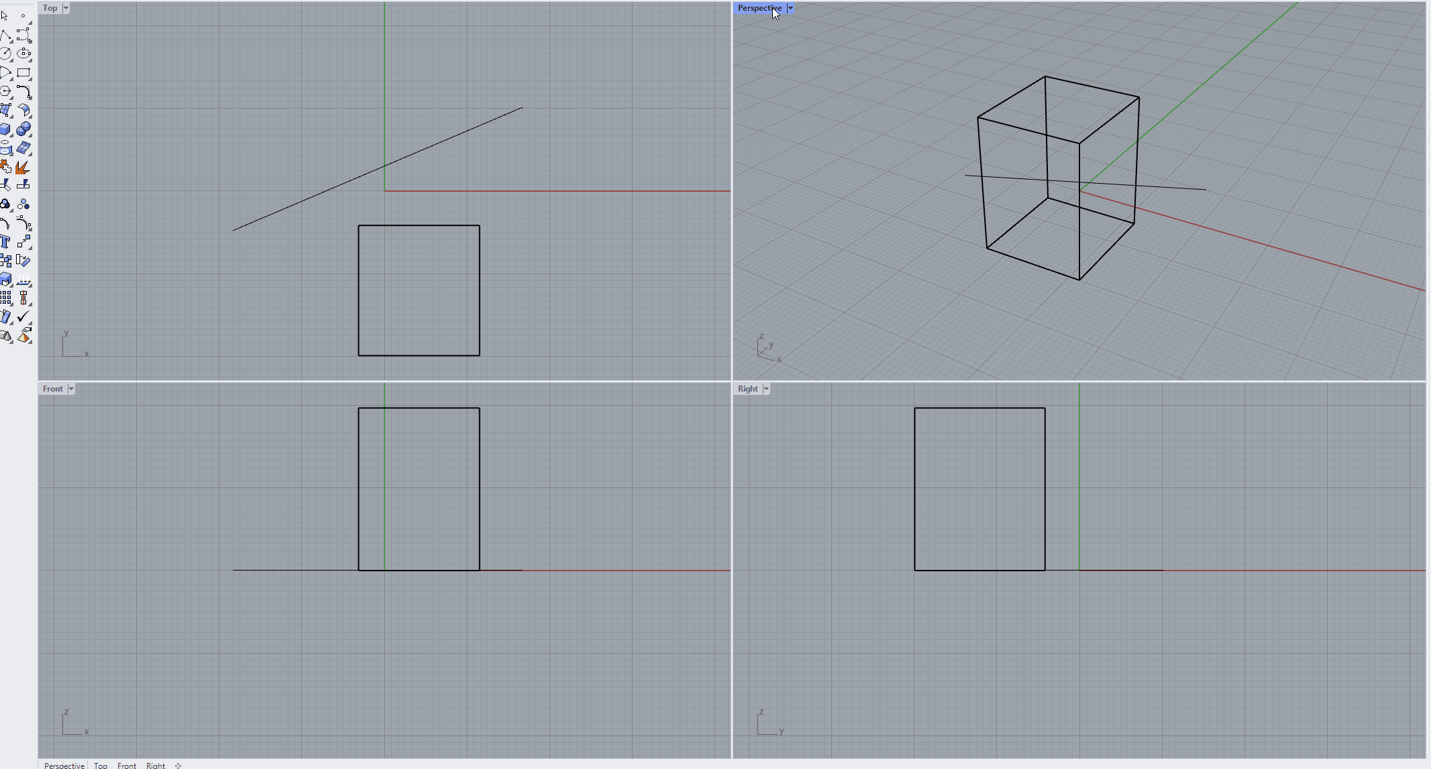The height and width of the screenshot is (769, 1431).
Task: Switch to the Top tab at bottom
Action: [101, 765]
